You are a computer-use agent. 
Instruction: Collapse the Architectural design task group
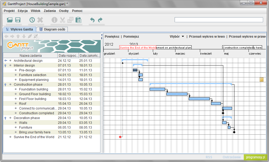click(6, 60)
